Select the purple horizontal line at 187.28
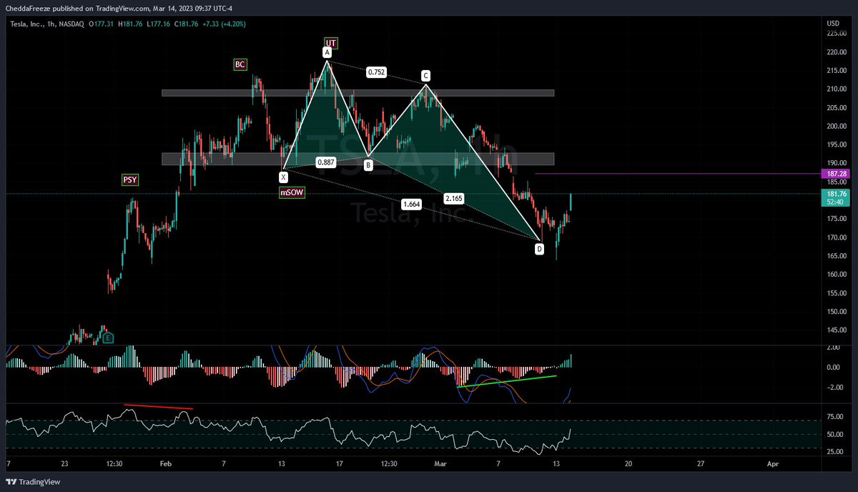858x492 pixels. pyautogui.click(x=678, y=174)
